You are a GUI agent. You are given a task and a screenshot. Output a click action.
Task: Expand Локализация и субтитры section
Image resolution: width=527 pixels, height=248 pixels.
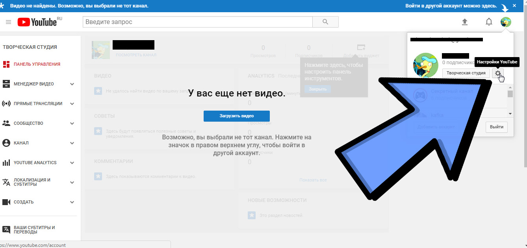point(72,182)
